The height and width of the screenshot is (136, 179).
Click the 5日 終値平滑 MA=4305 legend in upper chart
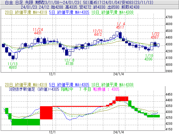[x=69, y=12]
